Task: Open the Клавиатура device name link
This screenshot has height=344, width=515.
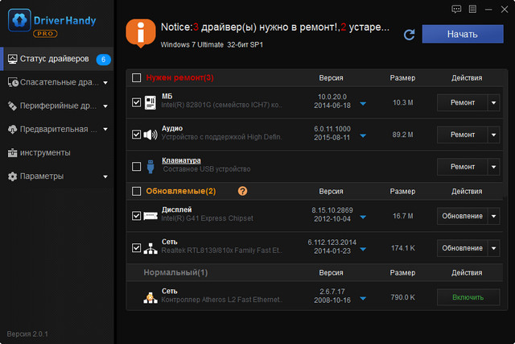Action: (x=181, y=160)
